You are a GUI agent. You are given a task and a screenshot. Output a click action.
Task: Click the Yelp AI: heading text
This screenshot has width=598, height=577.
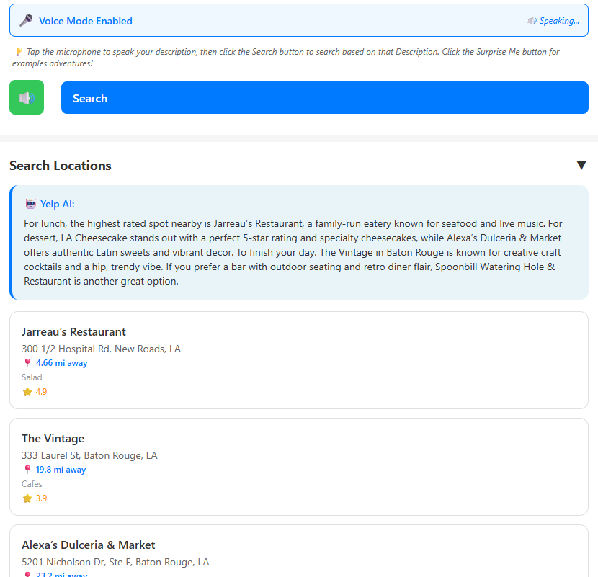tap(57, 204)
